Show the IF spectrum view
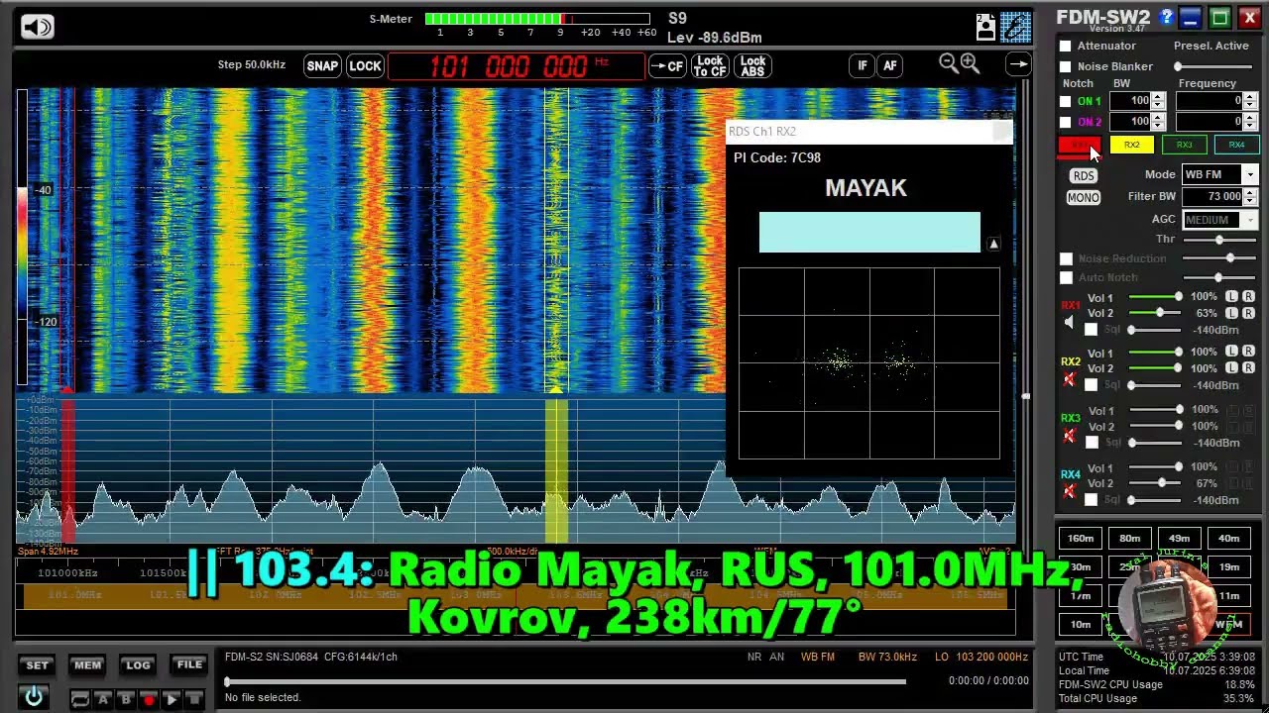The width and height of the screenshot is (1269, 713). [x=862, y=66]
